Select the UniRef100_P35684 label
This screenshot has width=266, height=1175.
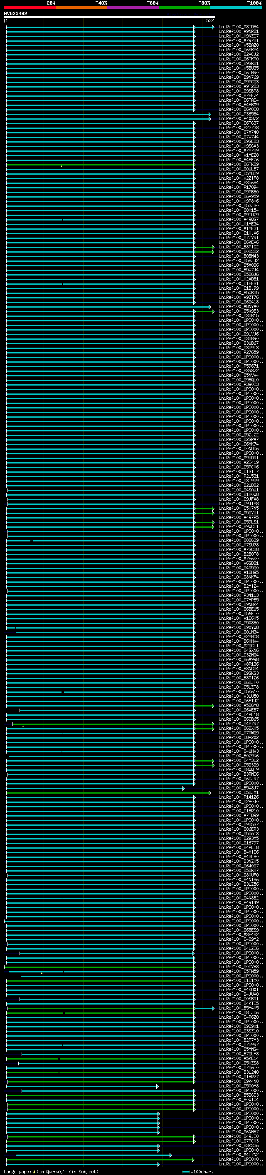pos(238,183)
